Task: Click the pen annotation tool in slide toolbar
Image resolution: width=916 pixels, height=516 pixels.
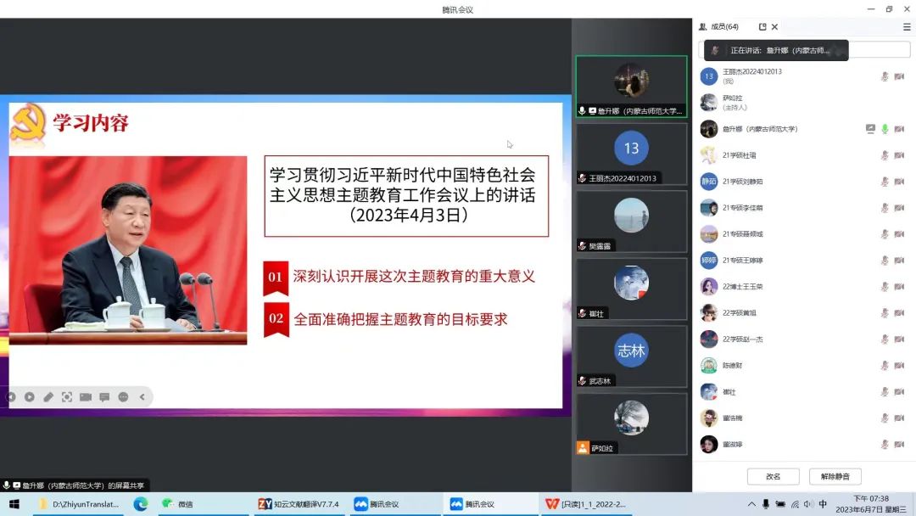Action: 48,396
